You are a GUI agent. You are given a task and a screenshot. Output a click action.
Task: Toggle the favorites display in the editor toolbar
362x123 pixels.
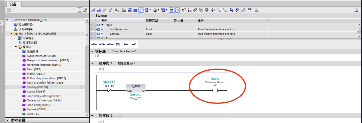tap(177, 10)
